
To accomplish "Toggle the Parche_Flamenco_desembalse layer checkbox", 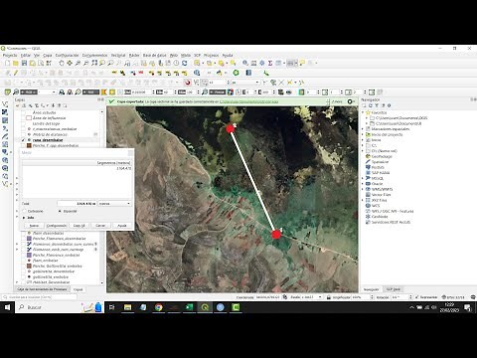I will [x=23, y=239].
